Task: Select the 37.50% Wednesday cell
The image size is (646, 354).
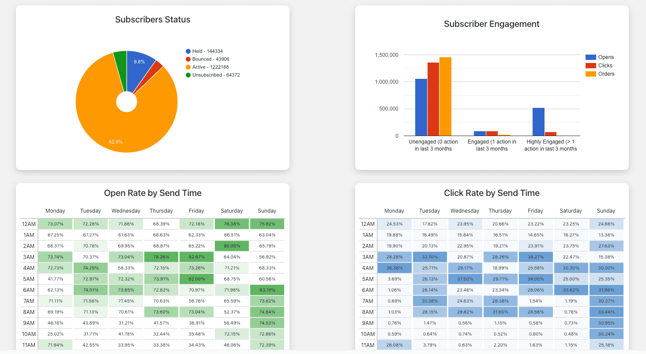Action: 465,279
